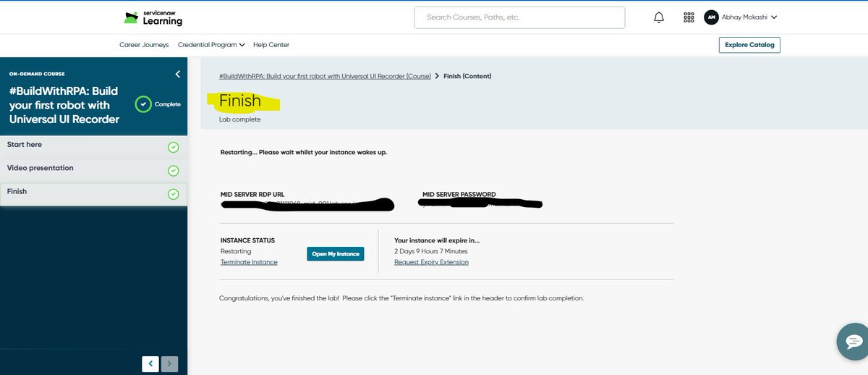This screenshot has width=868, height=375.
Task: Select the Finish lesson
Action: click(93, 194)
